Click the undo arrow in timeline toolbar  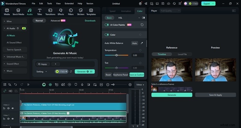[15, 85]
